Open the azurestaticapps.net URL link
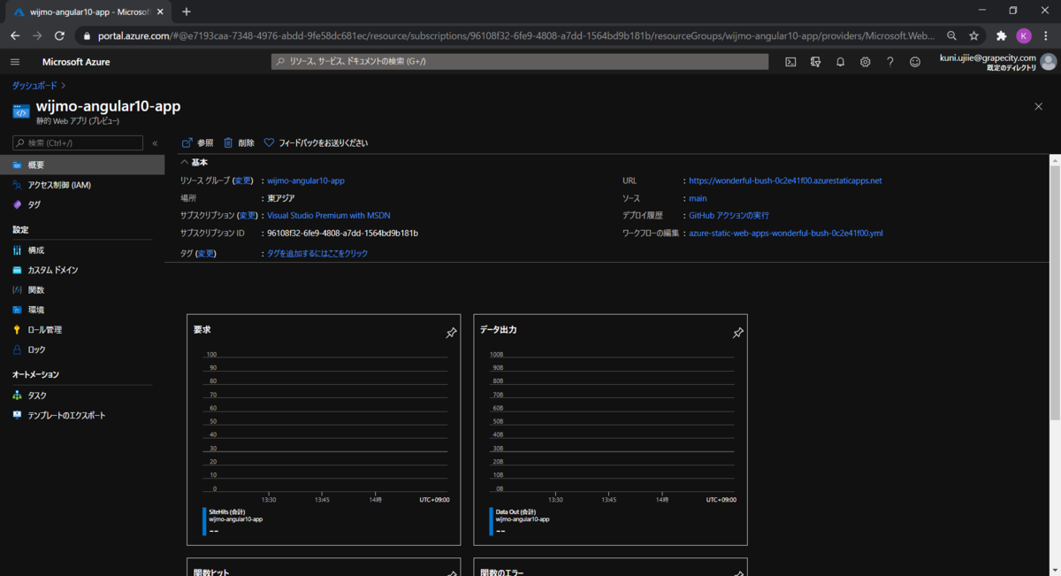The image size is (1061, 576). [785, 180]
